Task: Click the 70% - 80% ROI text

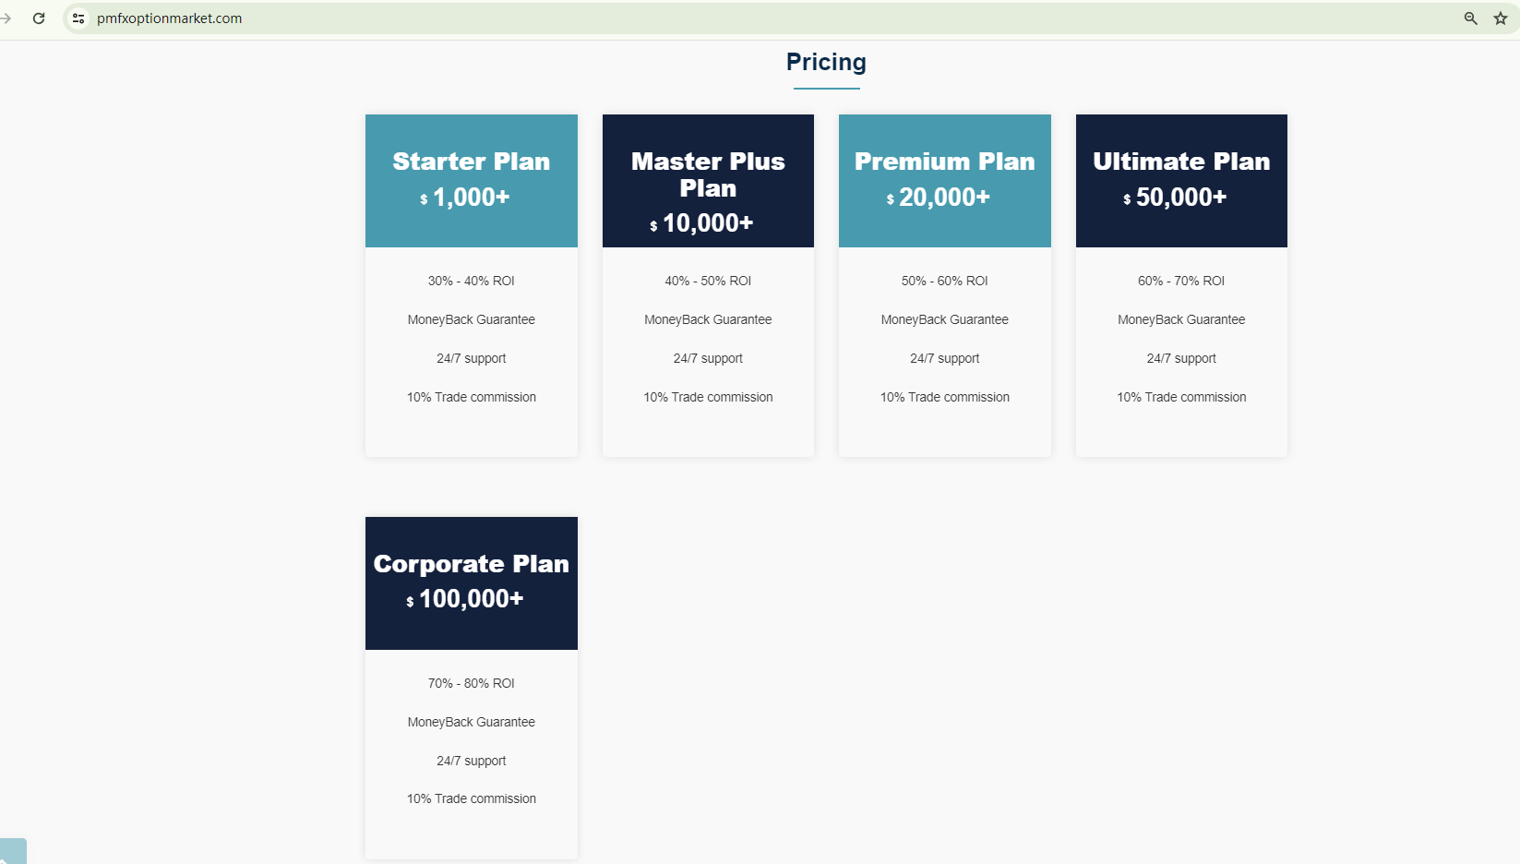Action: (x=471, y=683)
